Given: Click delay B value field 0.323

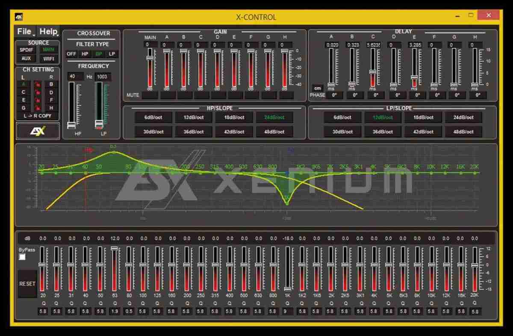Looking at the screenshot, I should click(353, 45).
